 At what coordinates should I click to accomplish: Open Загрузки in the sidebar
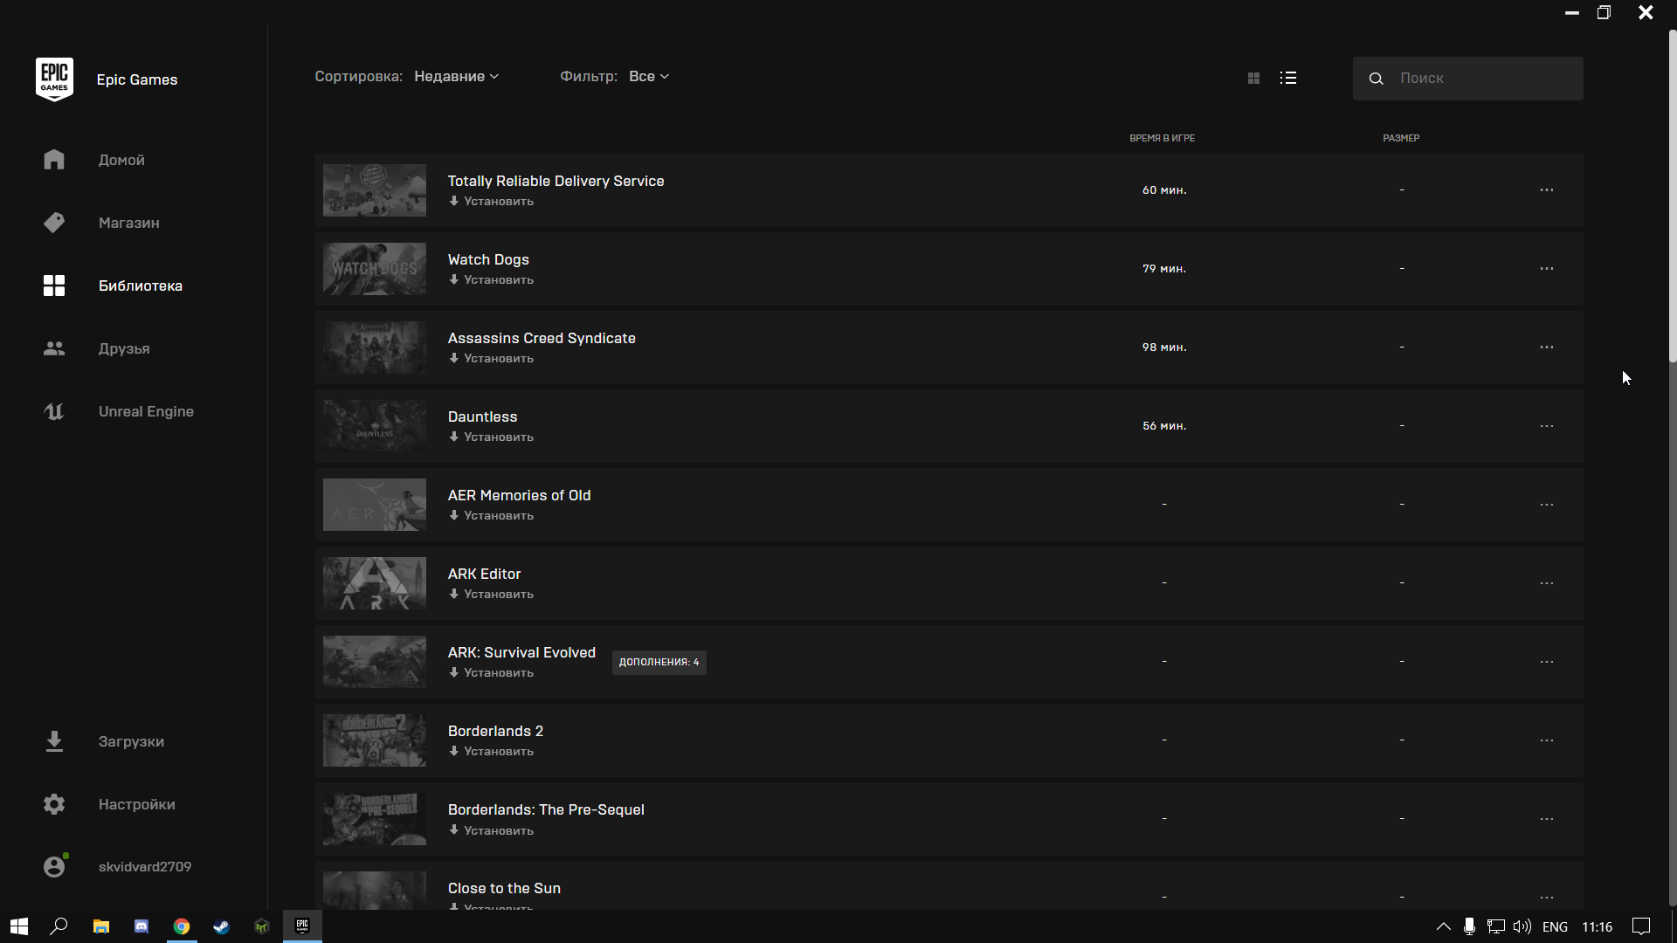tap(131, 742)
